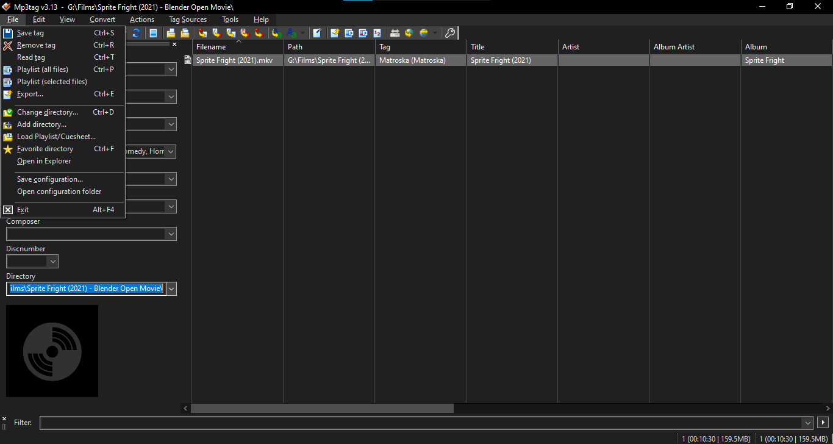Choose Export... from the File menu
833x444 pixels.
click(63, 94)
